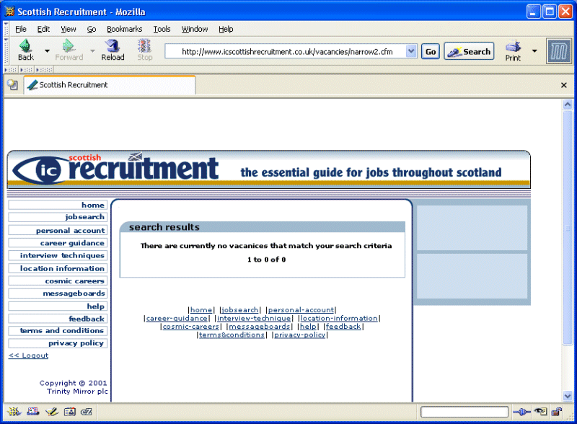The image size is (577, 424).
Task: Click in the URL address field
Action: tap(286, 51)
